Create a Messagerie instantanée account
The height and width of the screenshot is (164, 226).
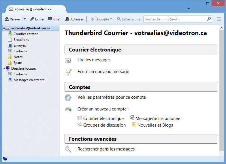[x=158, y=119]
